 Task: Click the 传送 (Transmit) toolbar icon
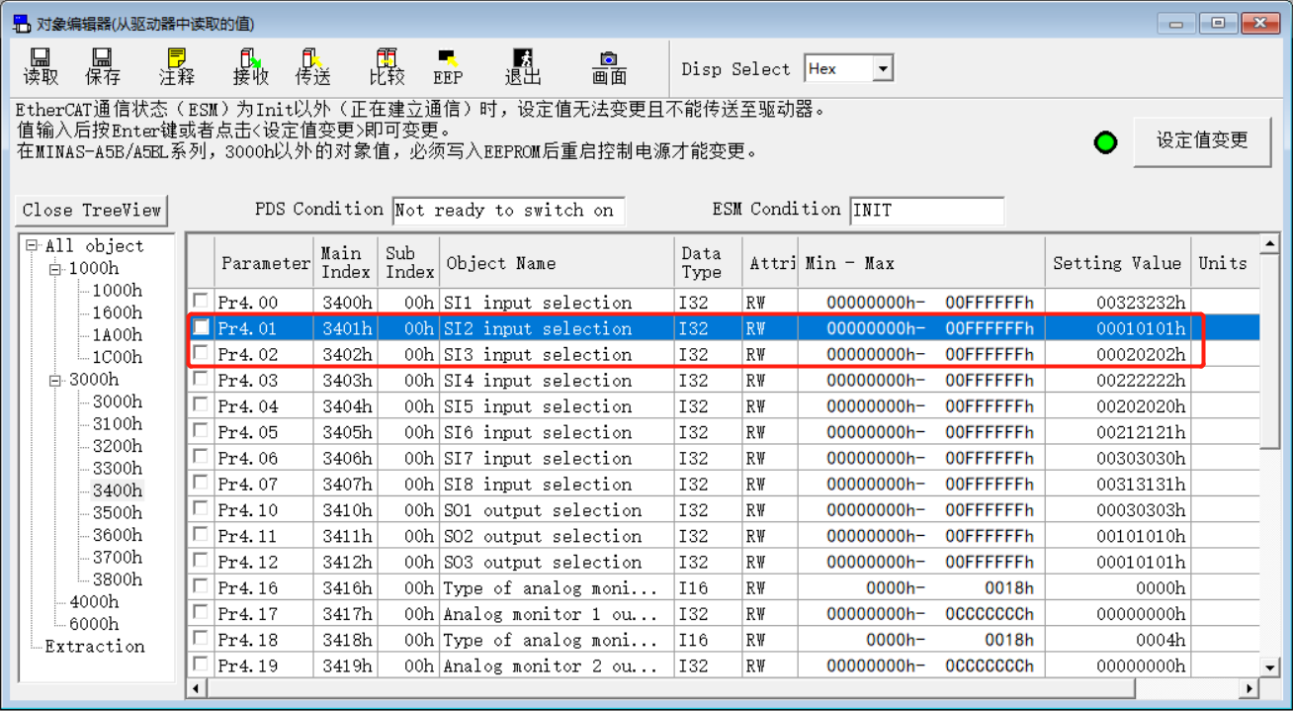pyautogui.click(x=312, y=66)
